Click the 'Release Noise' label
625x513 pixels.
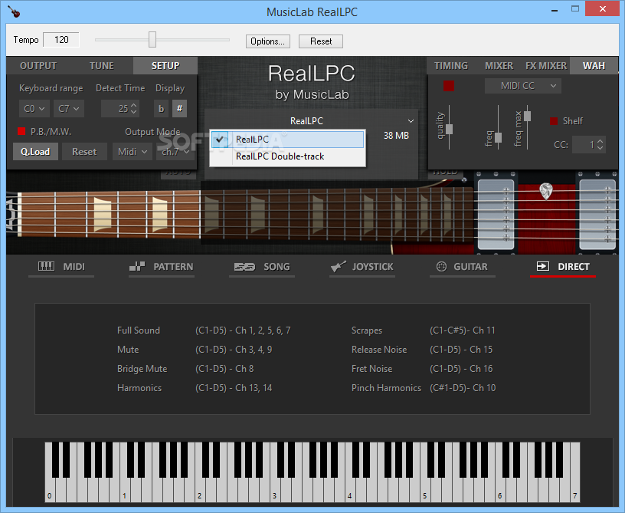click(379, 350)
